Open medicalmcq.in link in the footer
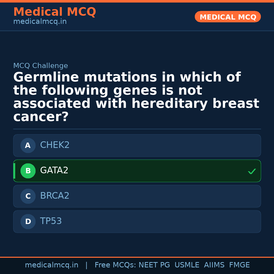Screen dimensions: 274x274 click(52, 265)
